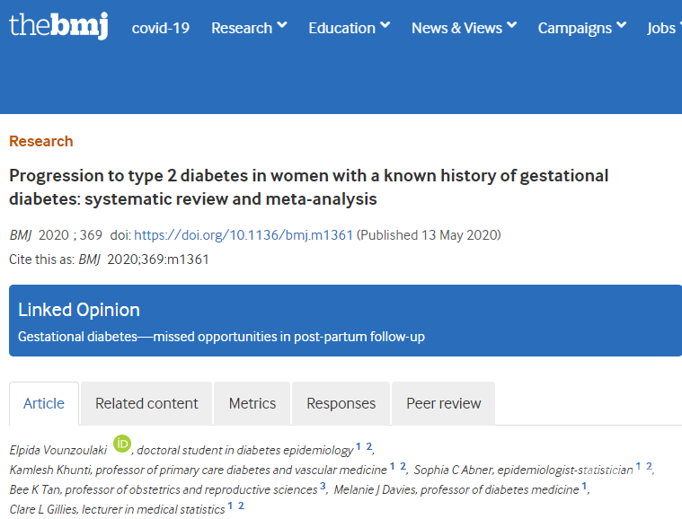Open the covid-19 menu link

[x=161, y=28]
